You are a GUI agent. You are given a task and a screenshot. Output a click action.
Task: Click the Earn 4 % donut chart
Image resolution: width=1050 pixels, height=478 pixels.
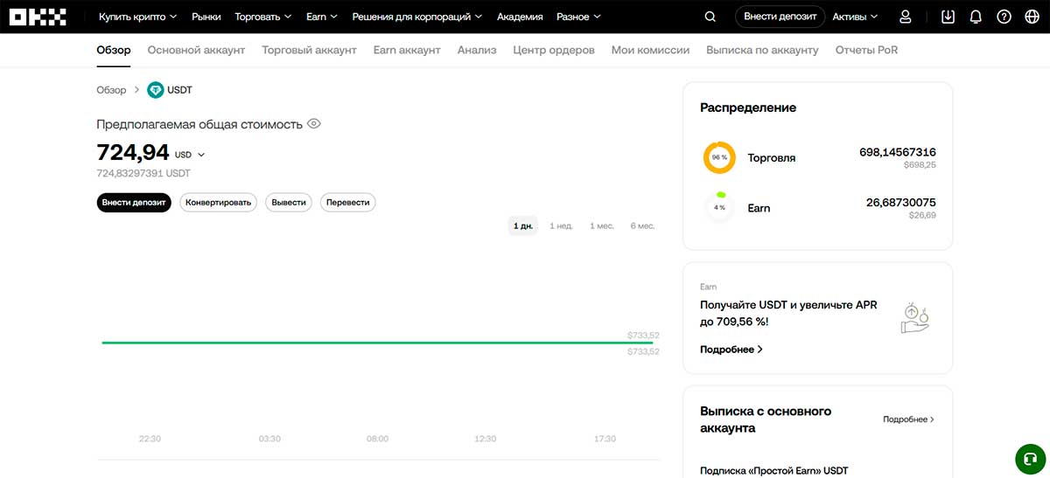[x=719, y=208]
